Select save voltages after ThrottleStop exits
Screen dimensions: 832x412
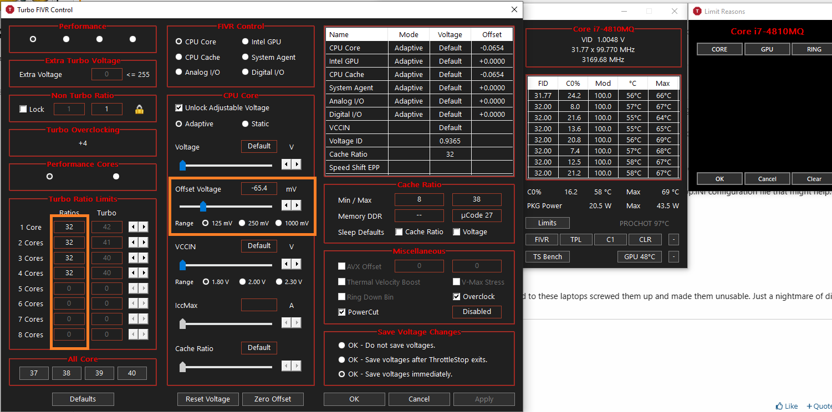(x=341, y=360)
